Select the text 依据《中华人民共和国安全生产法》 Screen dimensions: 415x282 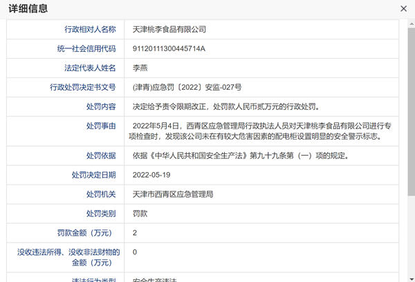point(191,156)
